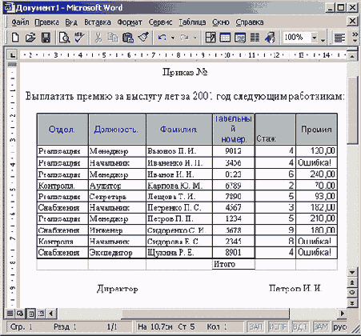
Task: Open the Формат menu
Action: click(x=130, y=22)
